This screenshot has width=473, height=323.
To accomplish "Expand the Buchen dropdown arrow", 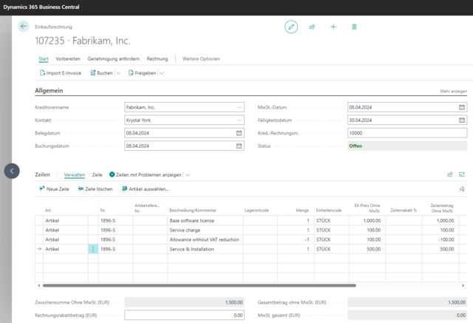I will tap(118, 73).
